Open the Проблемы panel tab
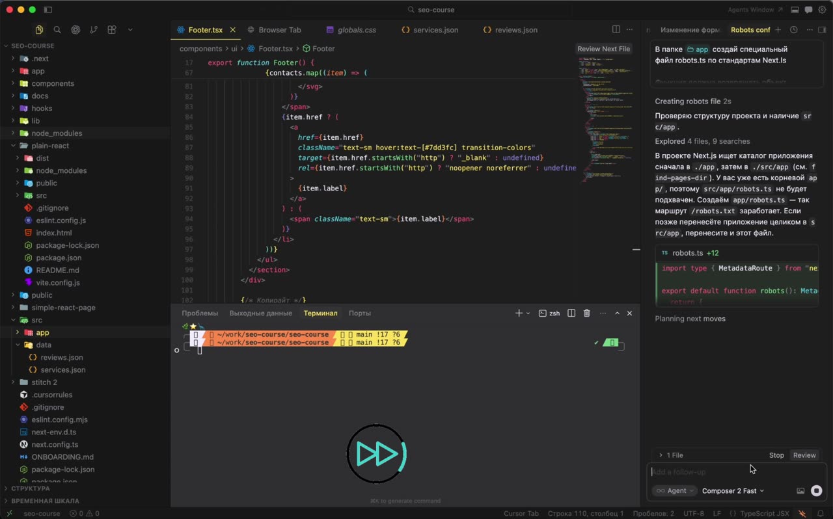Screen dimensions: 833x519 point(200,313)
